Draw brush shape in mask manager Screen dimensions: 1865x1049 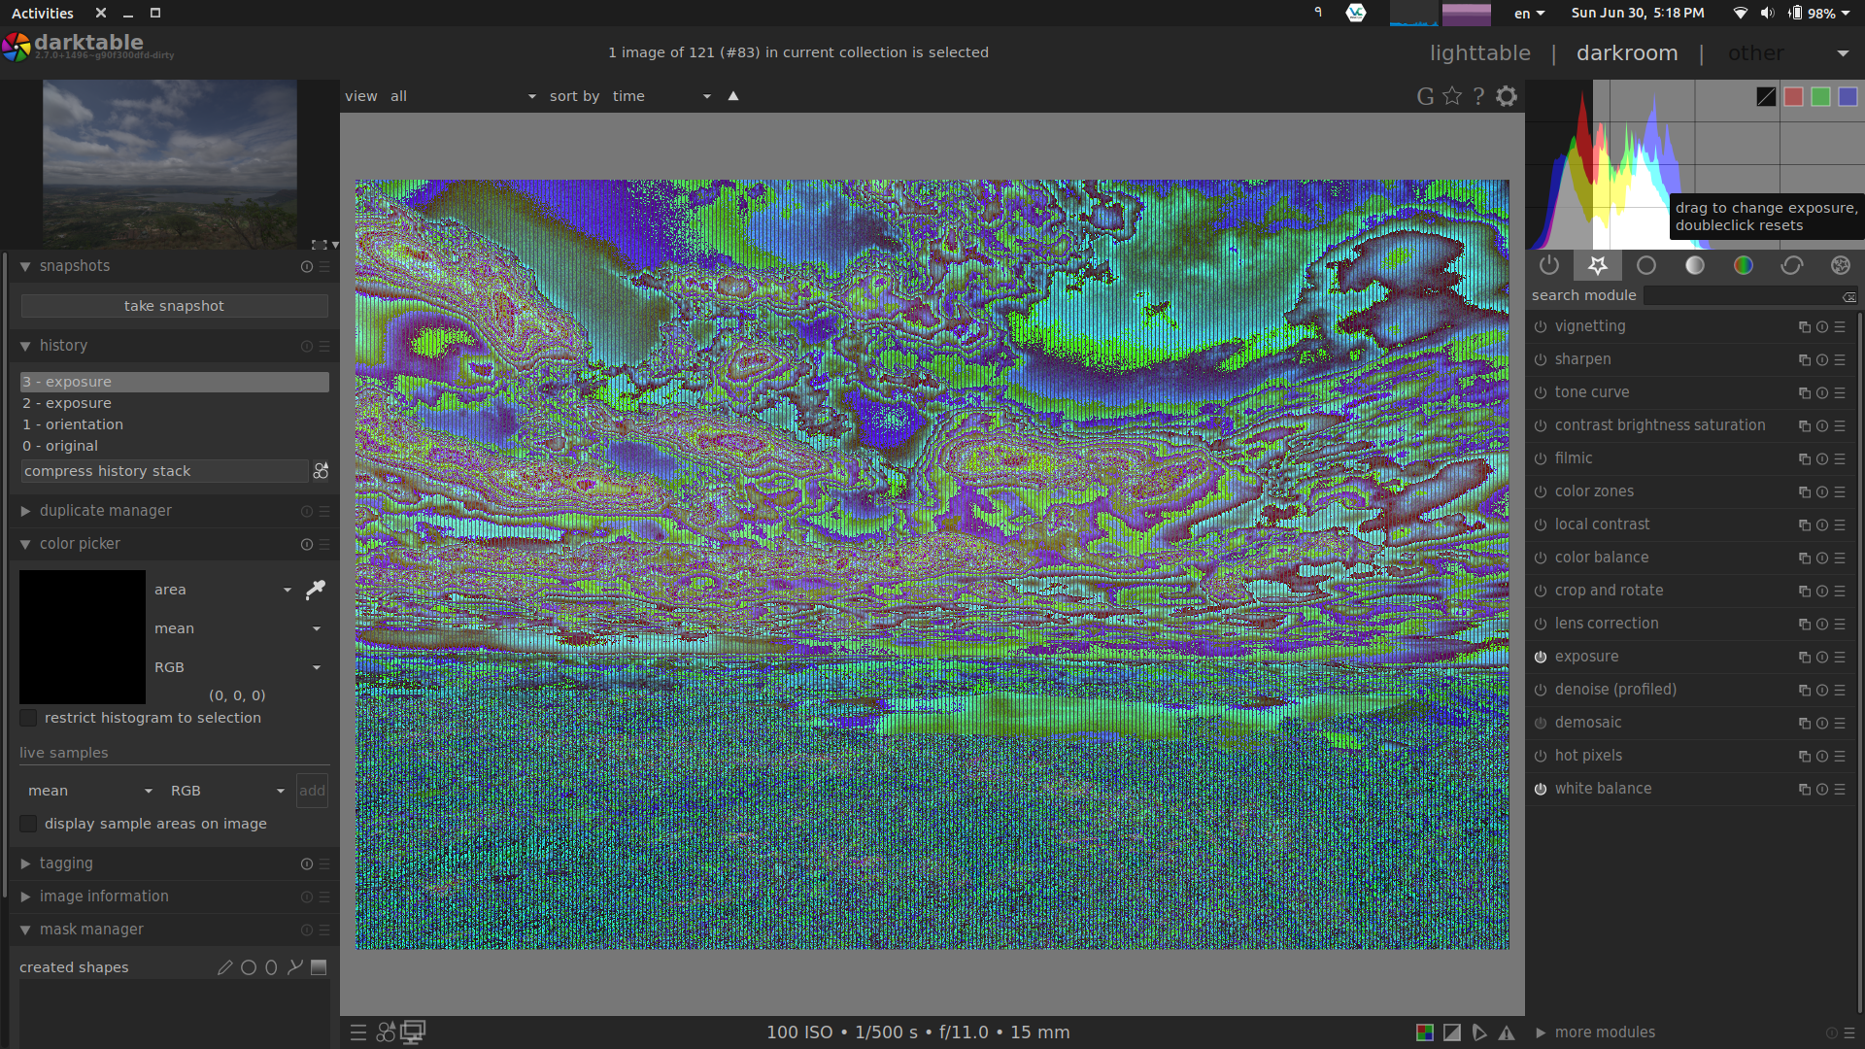pos(224,967)
